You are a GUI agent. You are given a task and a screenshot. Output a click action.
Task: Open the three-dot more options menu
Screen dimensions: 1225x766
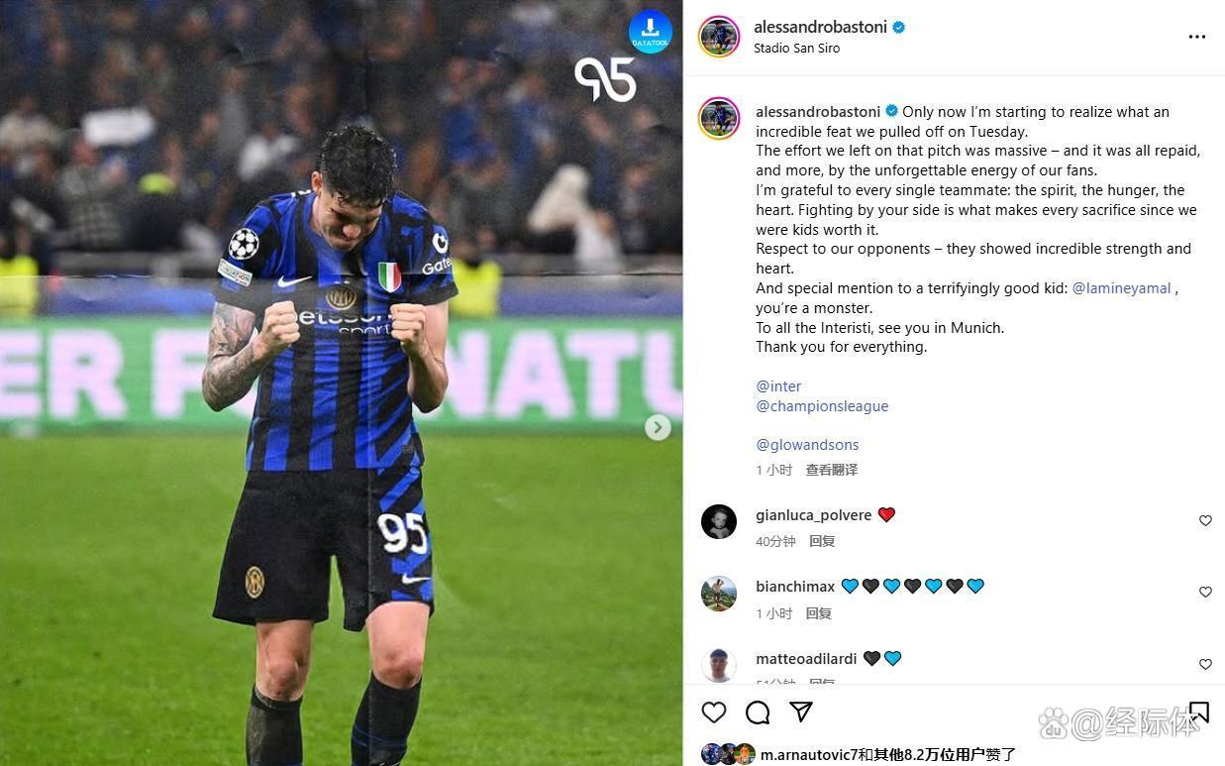point(1197,37)
